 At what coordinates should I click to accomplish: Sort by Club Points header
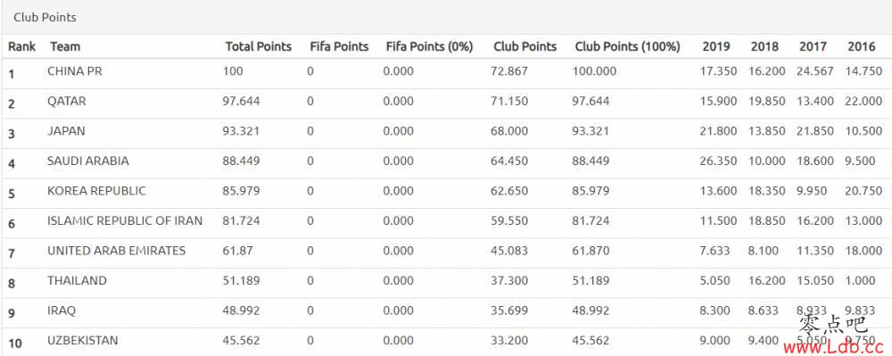coord(524,46)
